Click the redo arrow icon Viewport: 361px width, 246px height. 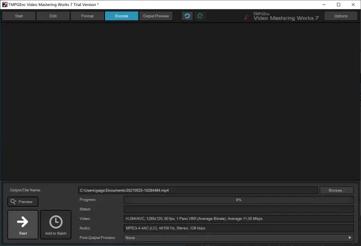pyautogui.click(x=200, y=16)
